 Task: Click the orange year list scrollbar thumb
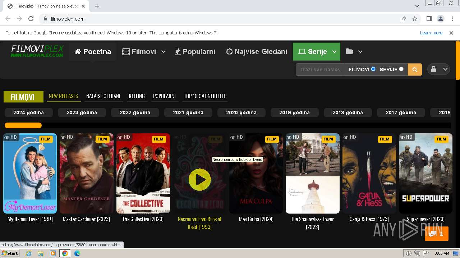(23, 125)
